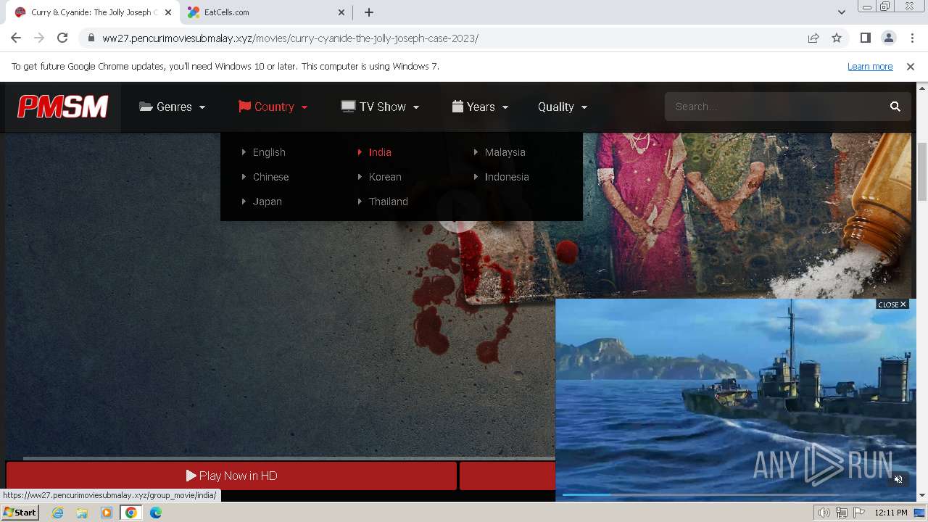928x522 pixels.
Task: Click the magnifier search icon
Action: tap(895, 107)
